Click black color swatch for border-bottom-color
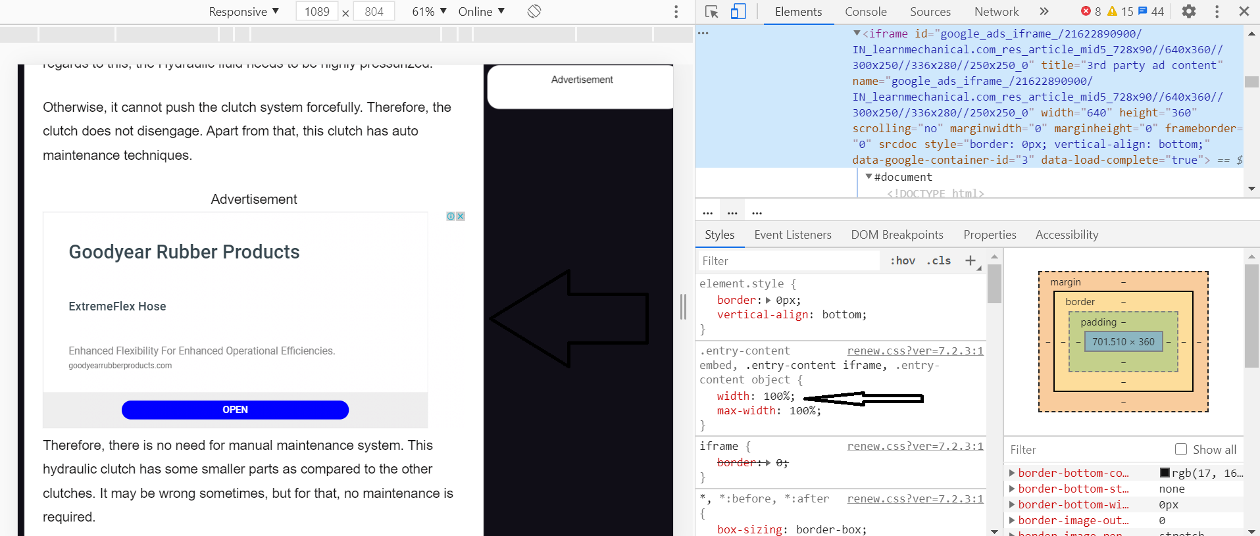The image size is (1260, 536). [1165, 473]
